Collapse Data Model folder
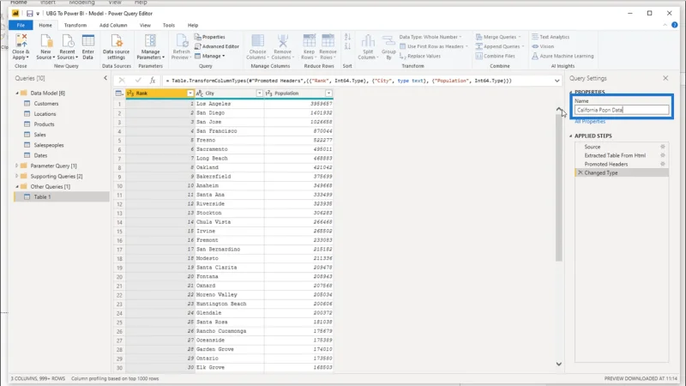The width and height of the screenshot is (686, 386). tap(17, 93)
